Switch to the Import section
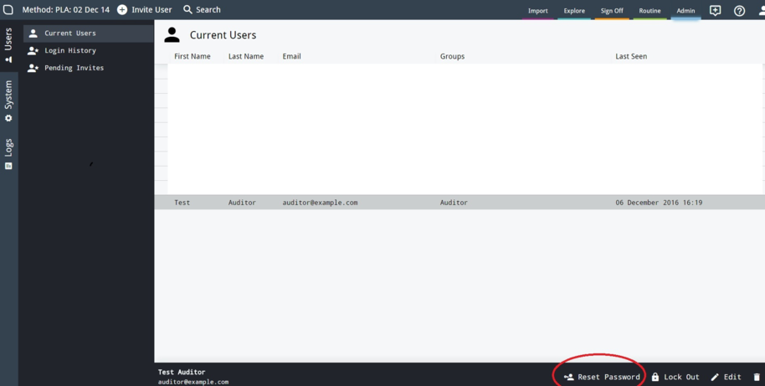 pos(537,11)
